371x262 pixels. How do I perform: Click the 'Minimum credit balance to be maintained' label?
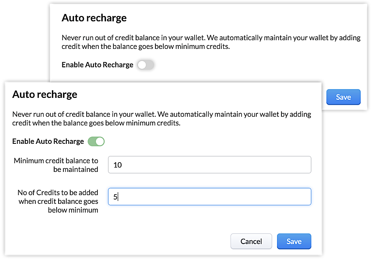tap(56, 165)
